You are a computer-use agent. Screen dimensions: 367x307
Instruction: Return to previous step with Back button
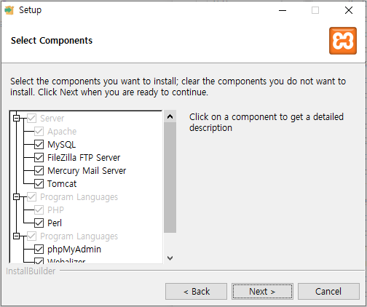coord(196,291)
